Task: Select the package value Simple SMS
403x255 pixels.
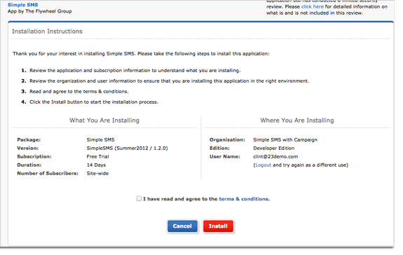Action: 100,139
